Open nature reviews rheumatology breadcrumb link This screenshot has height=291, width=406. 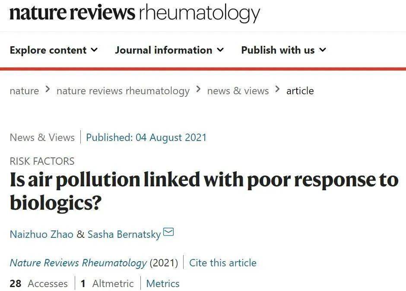(123, 91)
